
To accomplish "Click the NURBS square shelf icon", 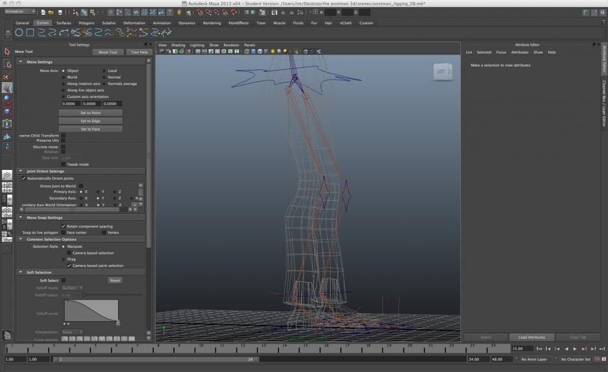I will coord(30,32).
